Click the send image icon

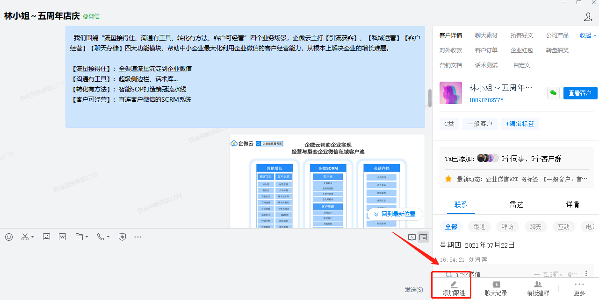pyautogui.click(x=46, y=237)
